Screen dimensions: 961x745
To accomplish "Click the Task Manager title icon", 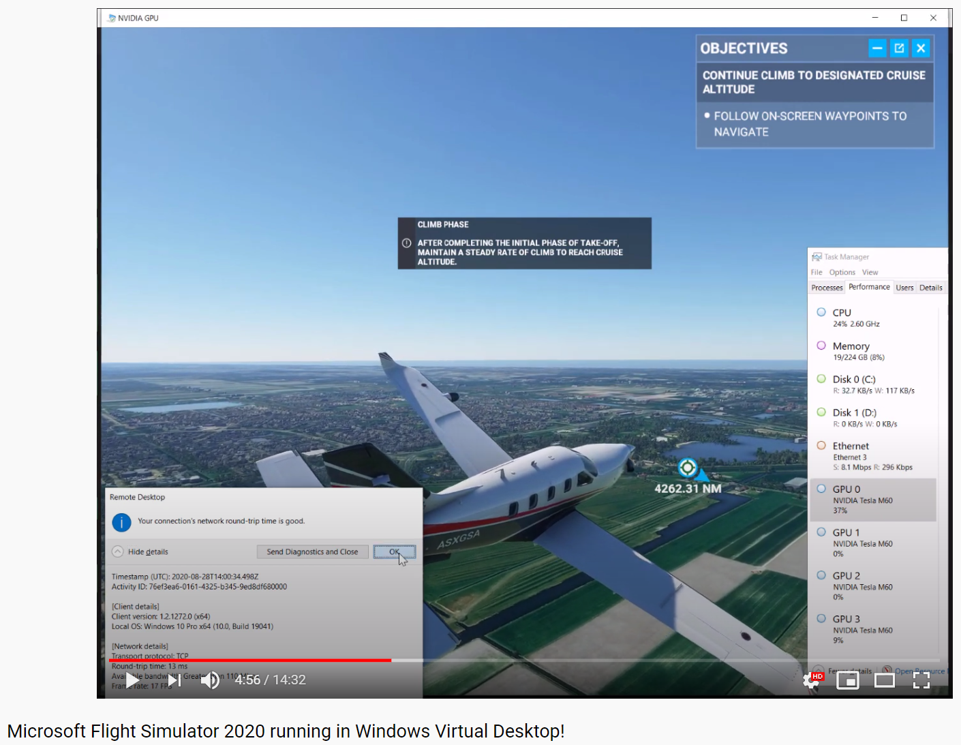I will [x=817, y=257].
